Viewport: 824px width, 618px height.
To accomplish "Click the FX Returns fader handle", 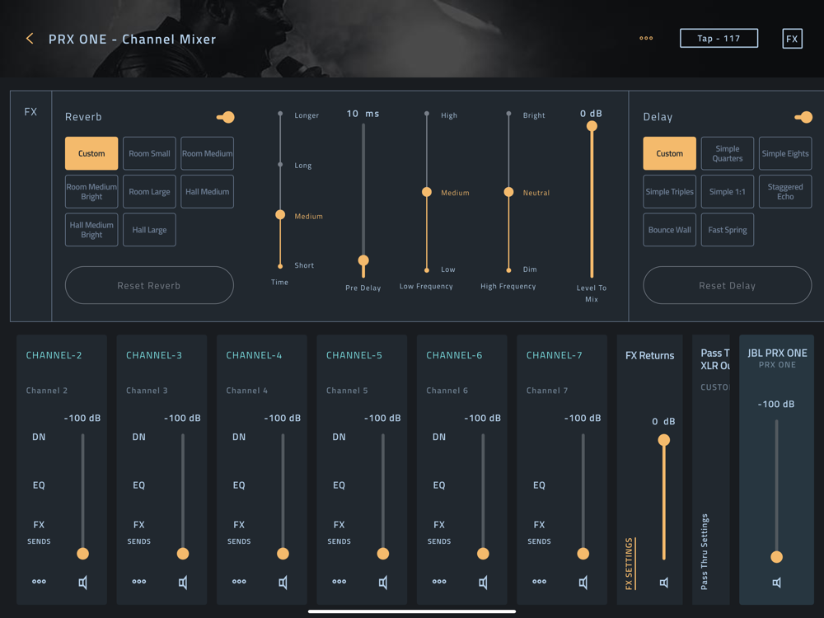I will point(664,440).
